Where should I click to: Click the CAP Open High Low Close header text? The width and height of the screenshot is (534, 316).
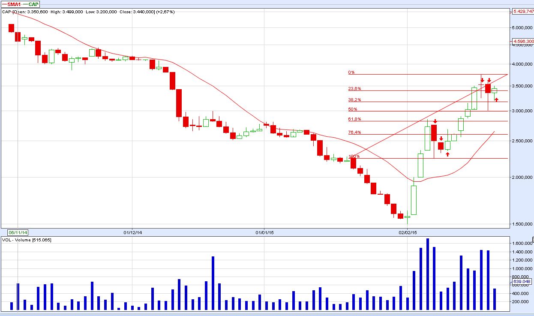pyautogui.click(x=88, y=12)
